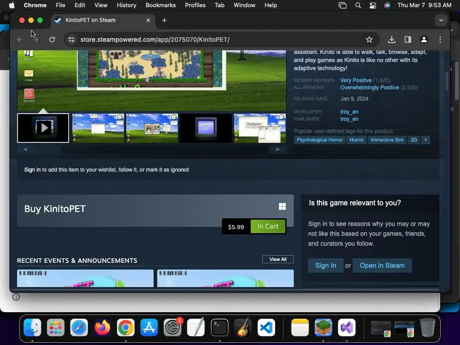The width and height of the screenshot is (460, 345).
Task: Select The Internet screenshot thumbnail
Action: click(x=260, y=128)
